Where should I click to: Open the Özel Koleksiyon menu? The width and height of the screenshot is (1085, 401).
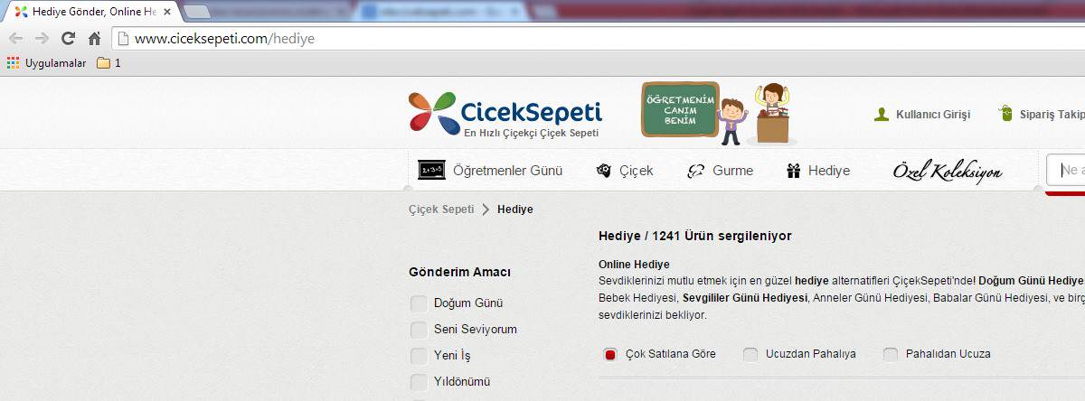(x=948, y=171)
